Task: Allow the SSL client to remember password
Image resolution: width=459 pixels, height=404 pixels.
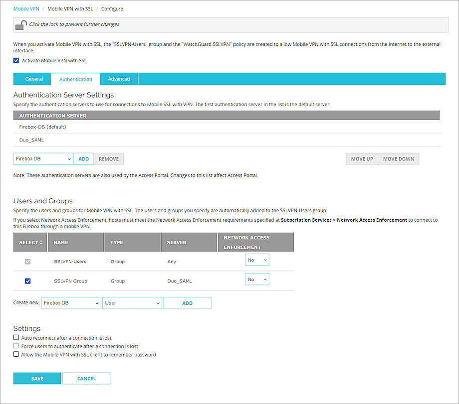Action: coord(16,355)
